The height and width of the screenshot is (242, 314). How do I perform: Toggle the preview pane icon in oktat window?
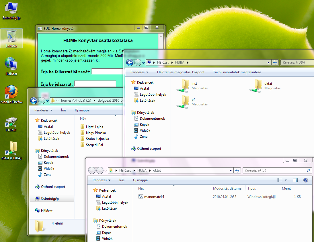(x=295, y=180)
